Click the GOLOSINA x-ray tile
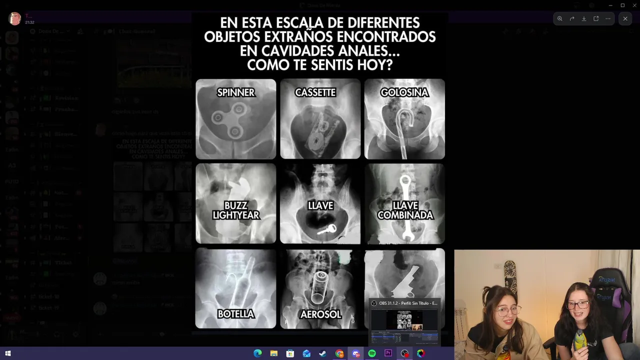The height and width of the screenshot is (360, 640). pyautogui.click(x=404, y=119)
